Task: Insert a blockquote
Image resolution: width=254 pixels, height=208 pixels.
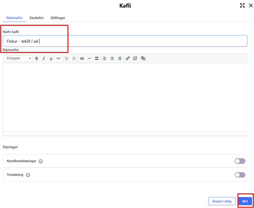Action: point(82,58)
